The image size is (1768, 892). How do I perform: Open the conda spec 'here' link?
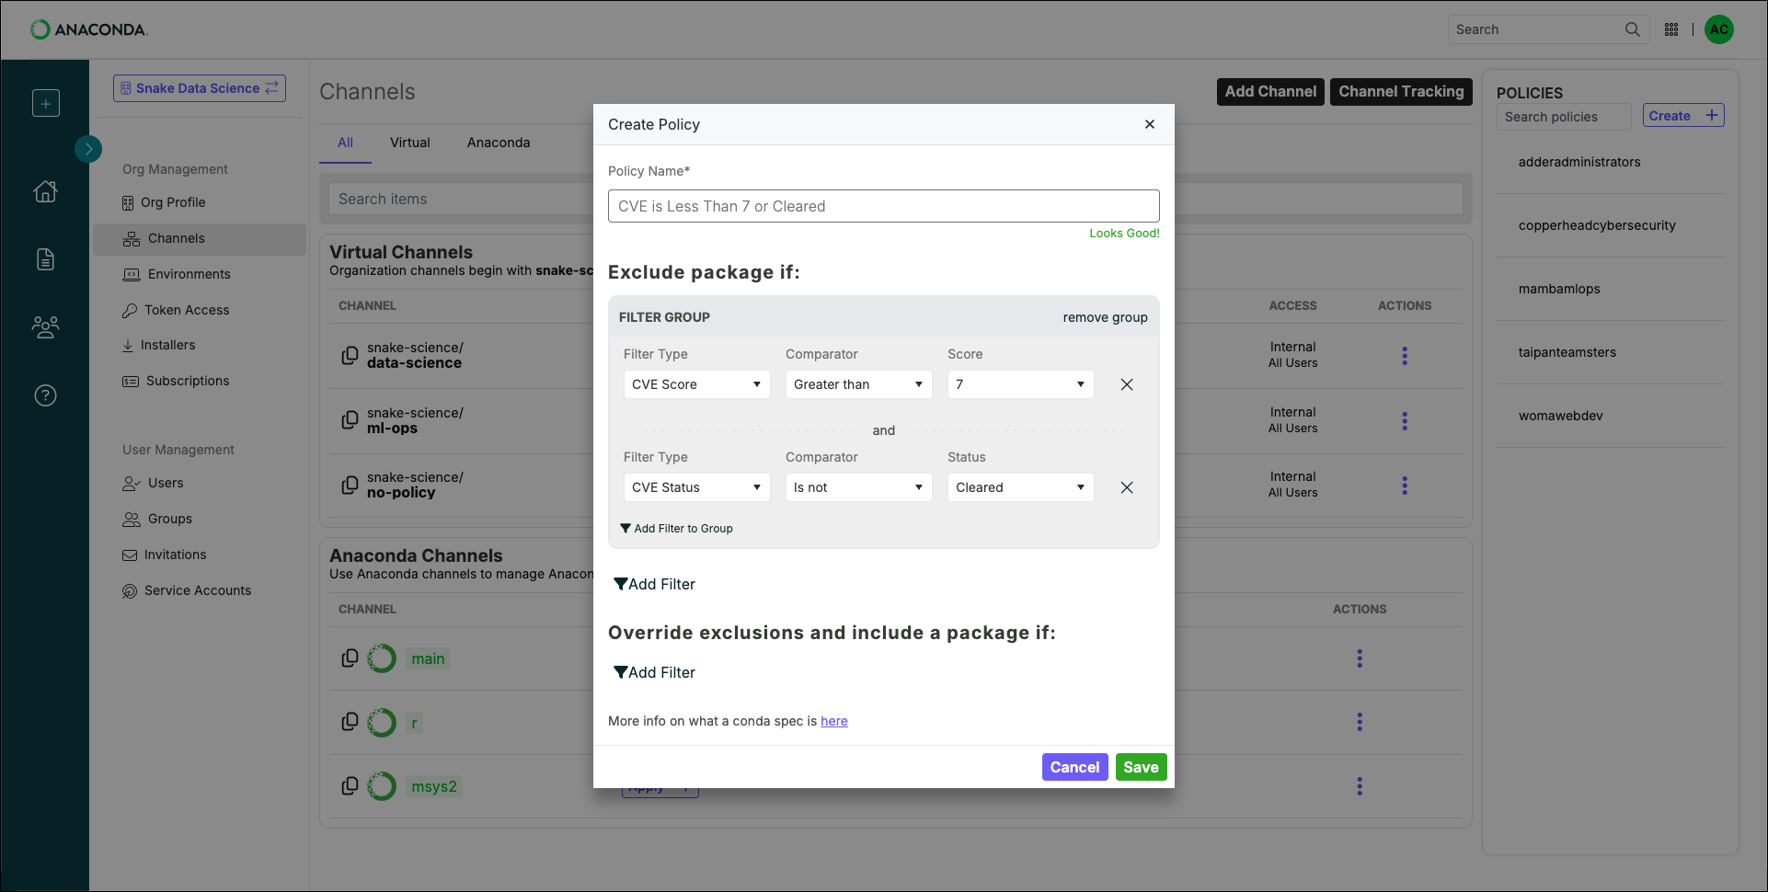coord(834,721)
